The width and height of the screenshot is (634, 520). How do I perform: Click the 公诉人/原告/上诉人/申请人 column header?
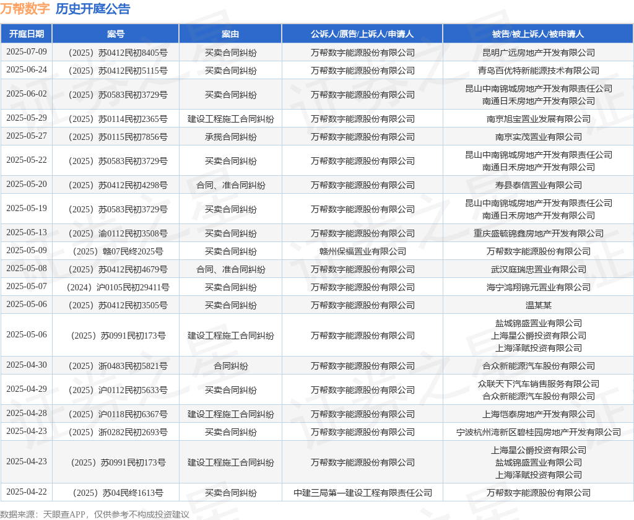pos(362,34)
